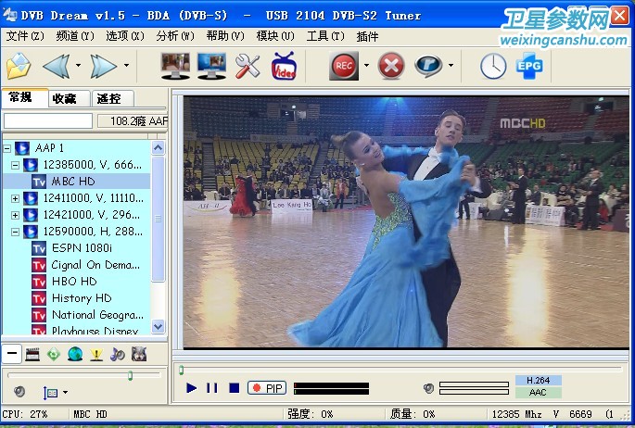This screenshot has width=635, height=428.
Task: Click the open folder icon
Action: coord(18,66)
